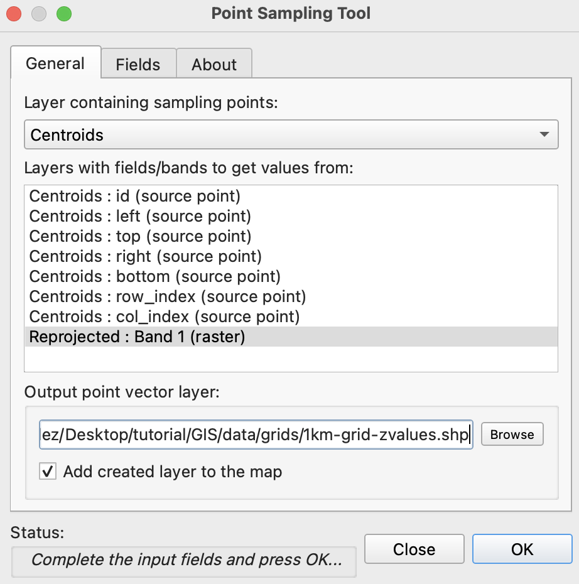The width and height of the screenshot is (579, 584).
Task: Toggle 'Add created layer to the map'
Action: pyautogui.click(x=48, y=472)
